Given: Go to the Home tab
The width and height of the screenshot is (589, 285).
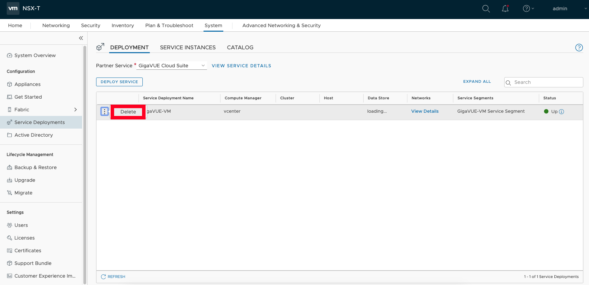Looking at the screenshot, I should 15,25.
